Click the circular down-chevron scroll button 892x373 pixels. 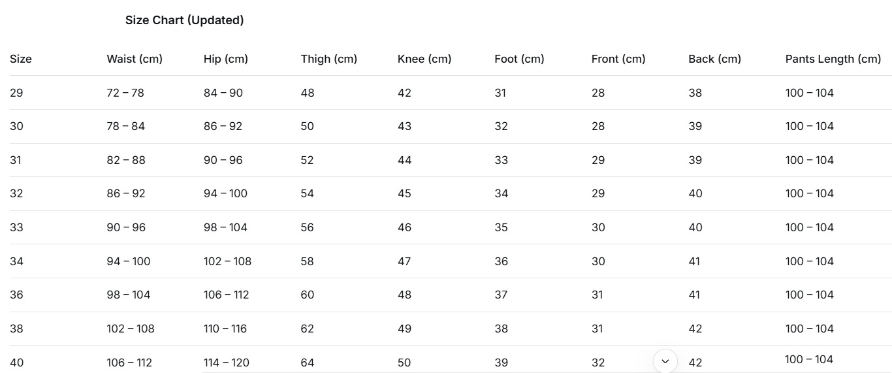665,361
